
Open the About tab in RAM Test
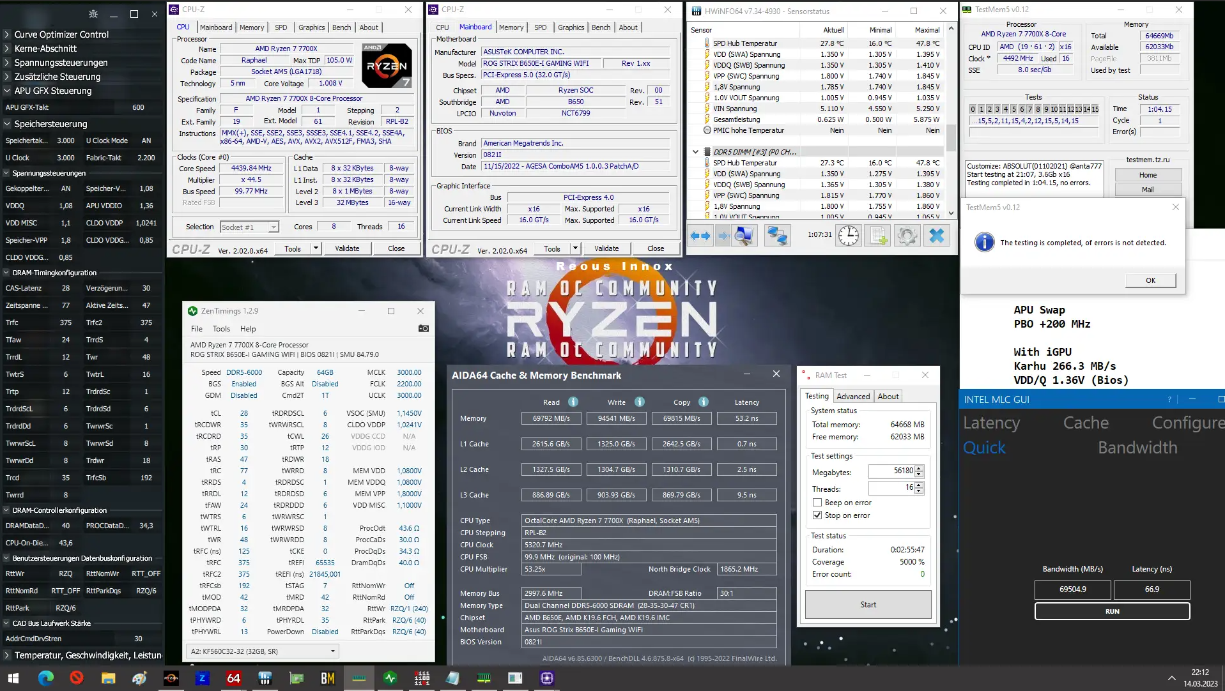(888, 397)
